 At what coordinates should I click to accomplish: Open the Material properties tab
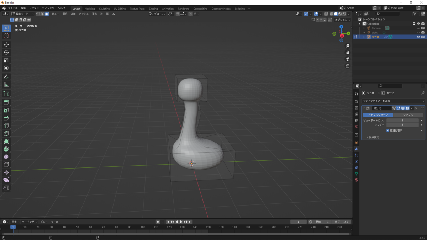tap(356, 180)
